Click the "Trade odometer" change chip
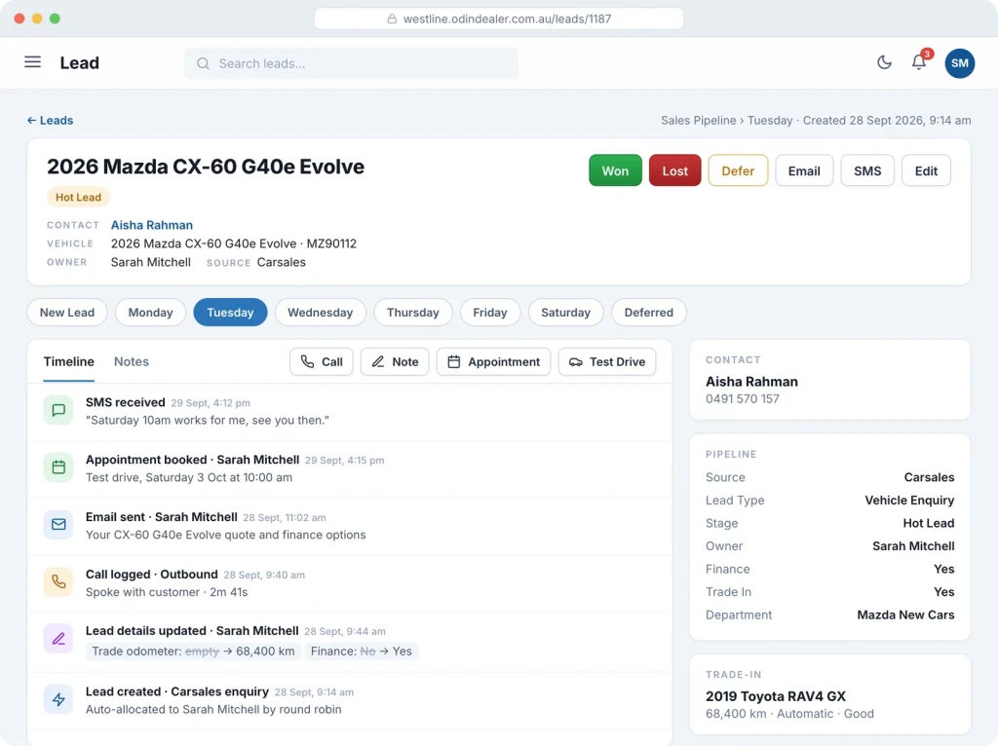998x746 pixels. click(193, 651)
